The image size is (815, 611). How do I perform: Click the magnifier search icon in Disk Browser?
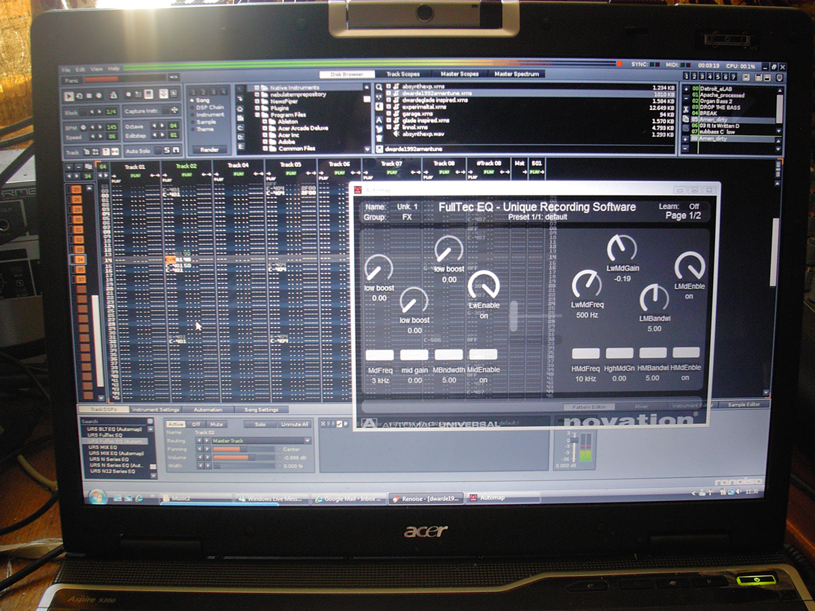coord(379,87)
